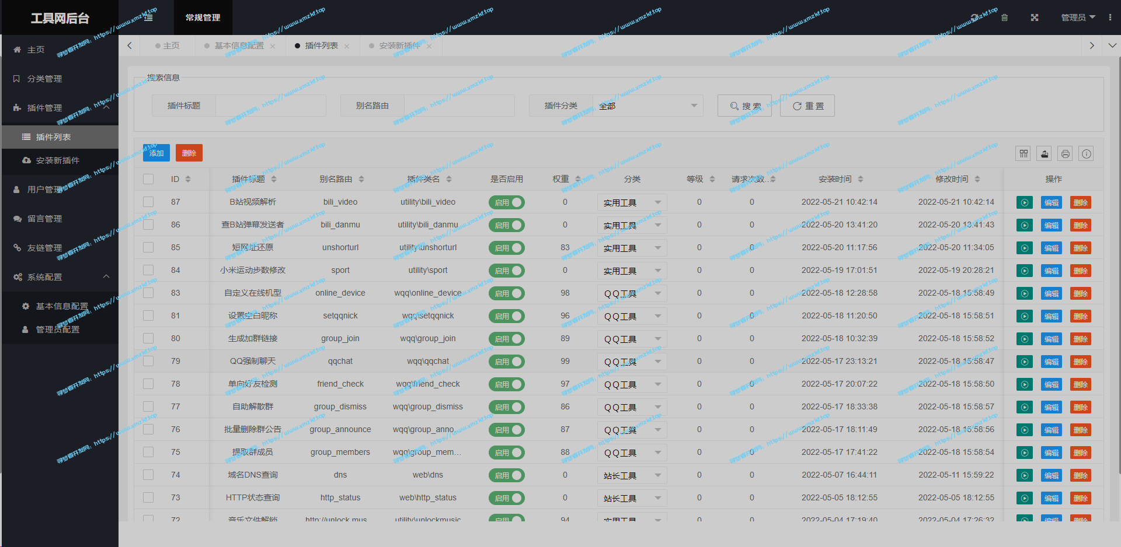1121x547 pixels.
Task: Sort by ID column sort arrows
Action: click(188, 179)
